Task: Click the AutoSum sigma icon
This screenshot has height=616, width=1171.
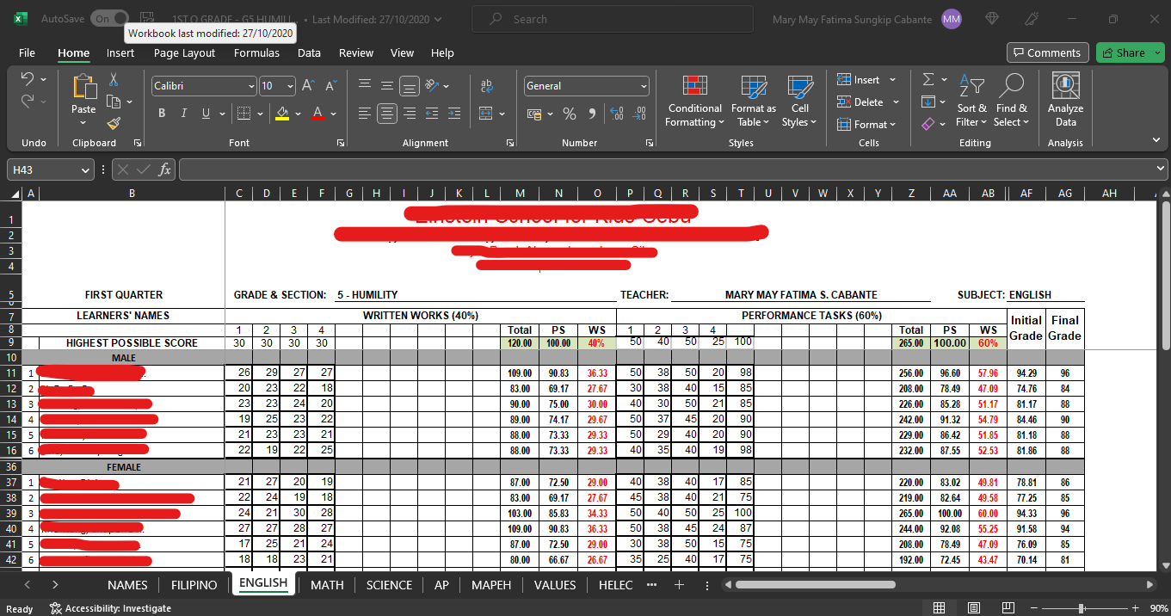Action: [928, 80]
